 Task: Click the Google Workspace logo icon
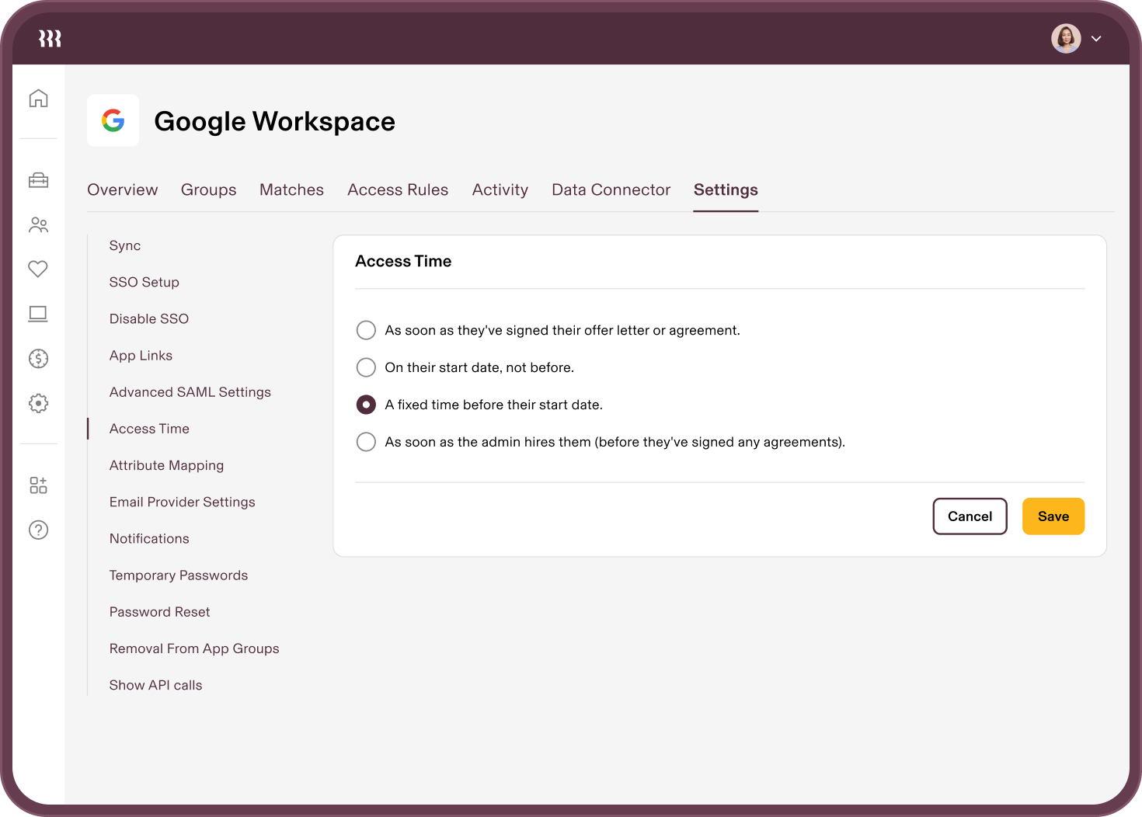[x=113, y=120]
